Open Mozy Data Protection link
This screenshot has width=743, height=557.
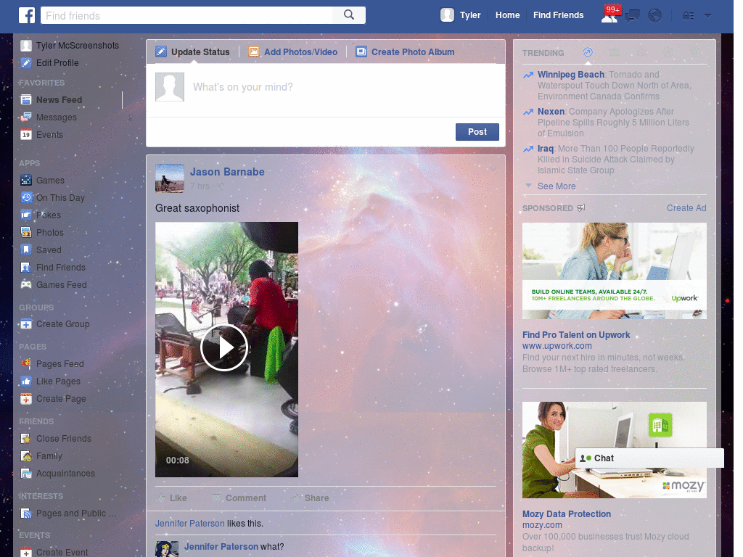(566, 514)
